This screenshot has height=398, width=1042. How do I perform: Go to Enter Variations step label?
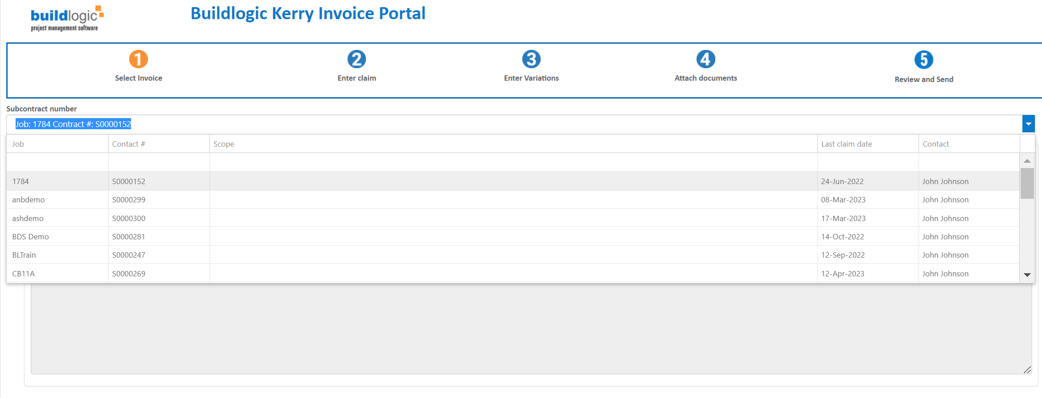[531, 78]
